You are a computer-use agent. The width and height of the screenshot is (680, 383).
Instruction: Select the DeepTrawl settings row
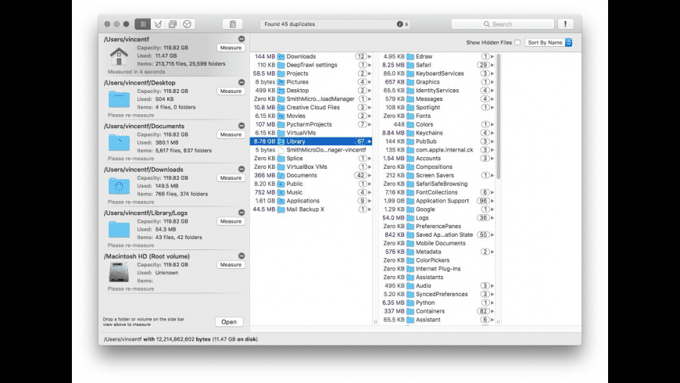point(311,65)
